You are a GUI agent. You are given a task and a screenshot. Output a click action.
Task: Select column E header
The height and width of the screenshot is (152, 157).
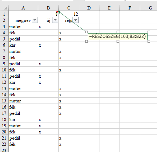[x=109, y=8]
